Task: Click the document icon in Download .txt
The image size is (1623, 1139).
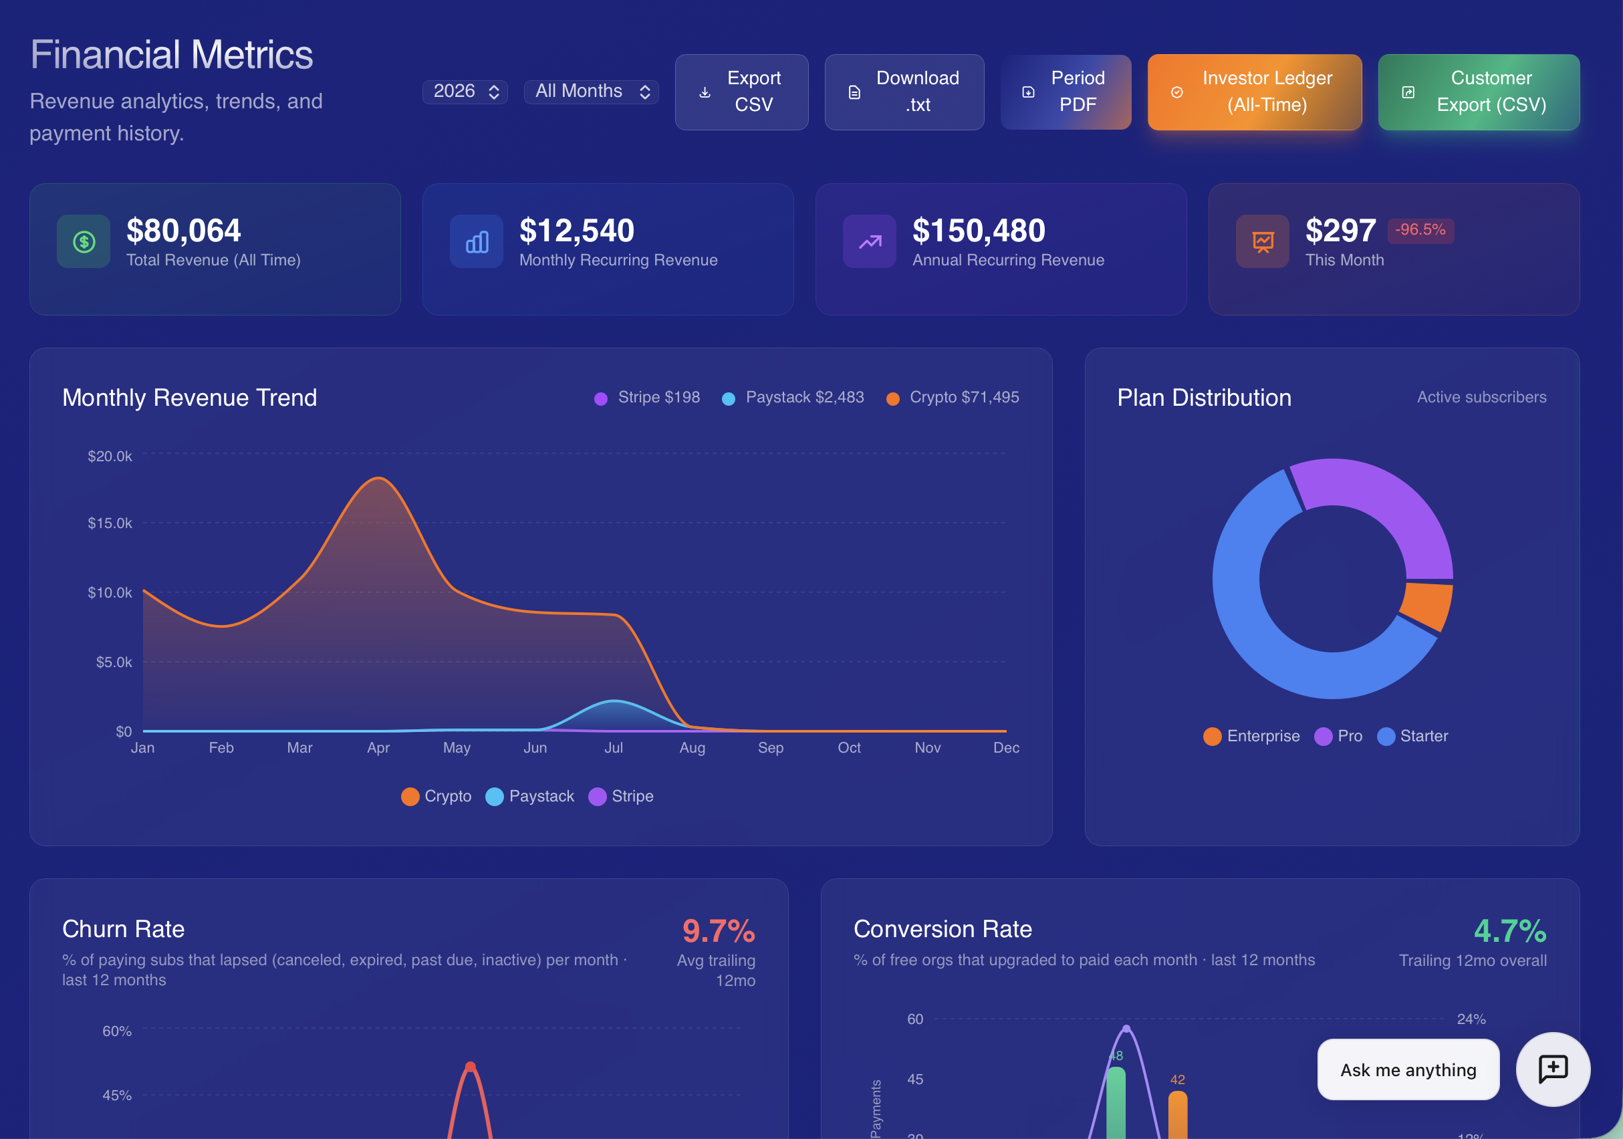Action: [x=855, y=92]
